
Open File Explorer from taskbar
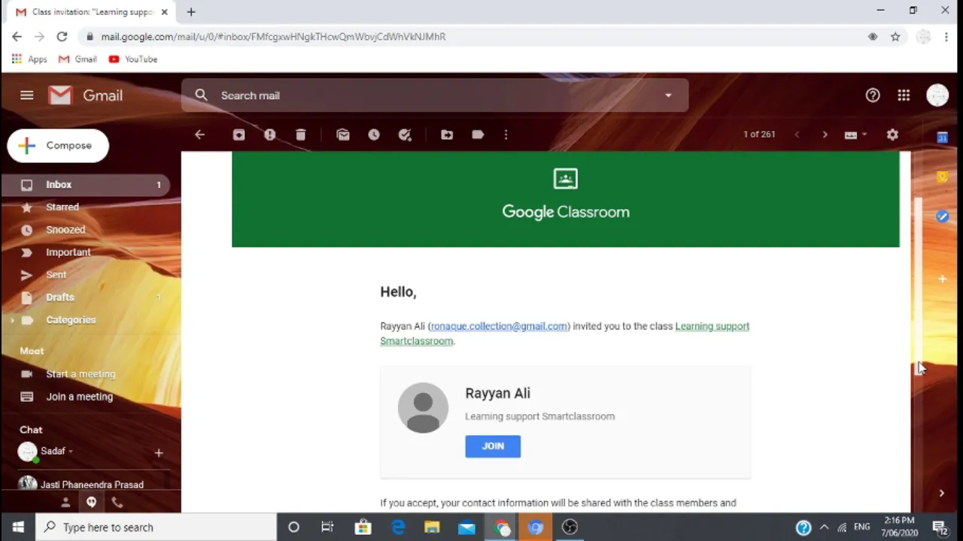tap(432, 527)
